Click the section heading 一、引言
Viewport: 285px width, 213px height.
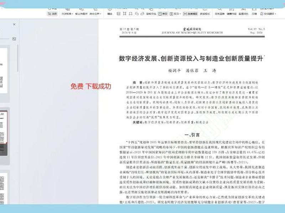192,135
